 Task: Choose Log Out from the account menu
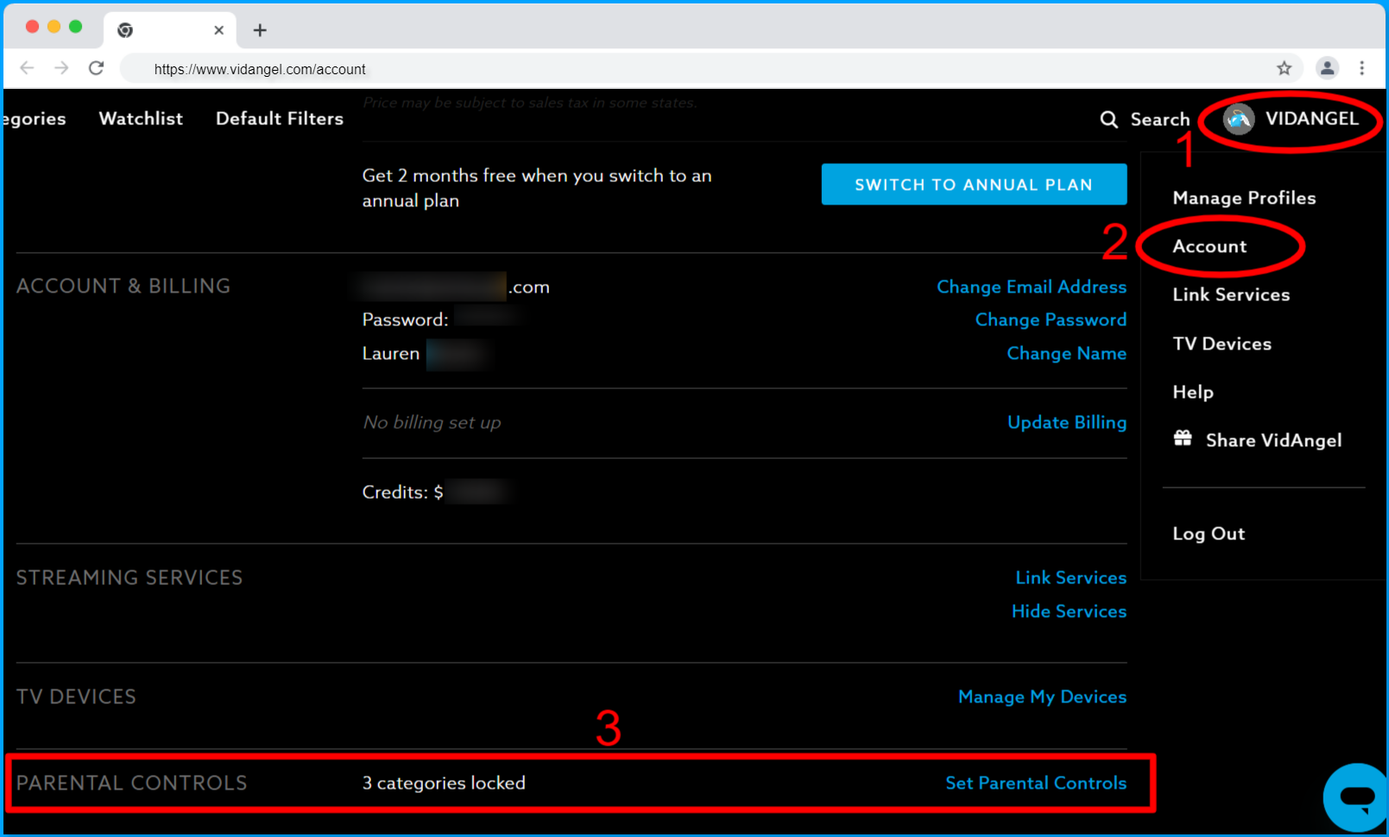pos(1209,533)
